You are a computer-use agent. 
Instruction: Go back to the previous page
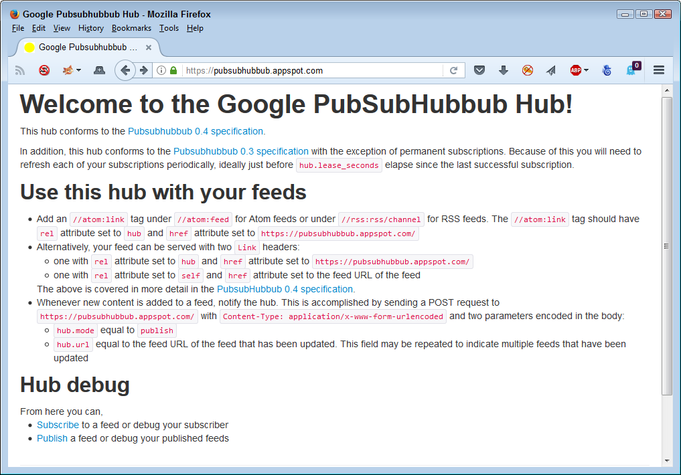[x=125, y=70]
